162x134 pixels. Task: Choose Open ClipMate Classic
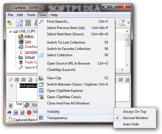coord(76,97)
